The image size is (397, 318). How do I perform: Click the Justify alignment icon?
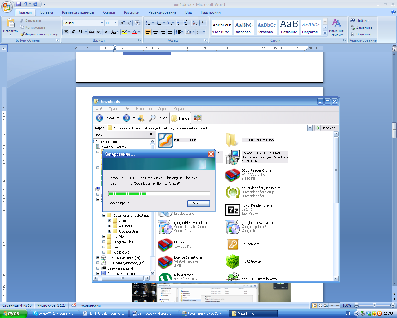[x=170, y=32]
